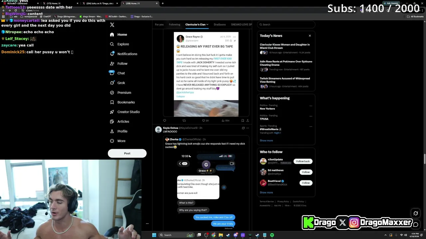
Task: Open the Follow sidebar item
Action: point(118,63)
